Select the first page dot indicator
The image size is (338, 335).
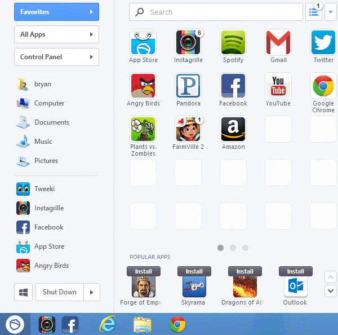(220, 248)
